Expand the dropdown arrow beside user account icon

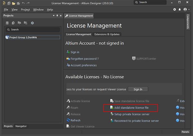coord(189,10)
